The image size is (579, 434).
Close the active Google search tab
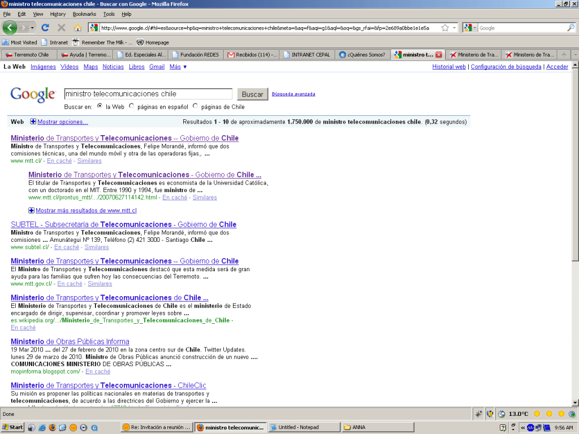pos(438,55)
